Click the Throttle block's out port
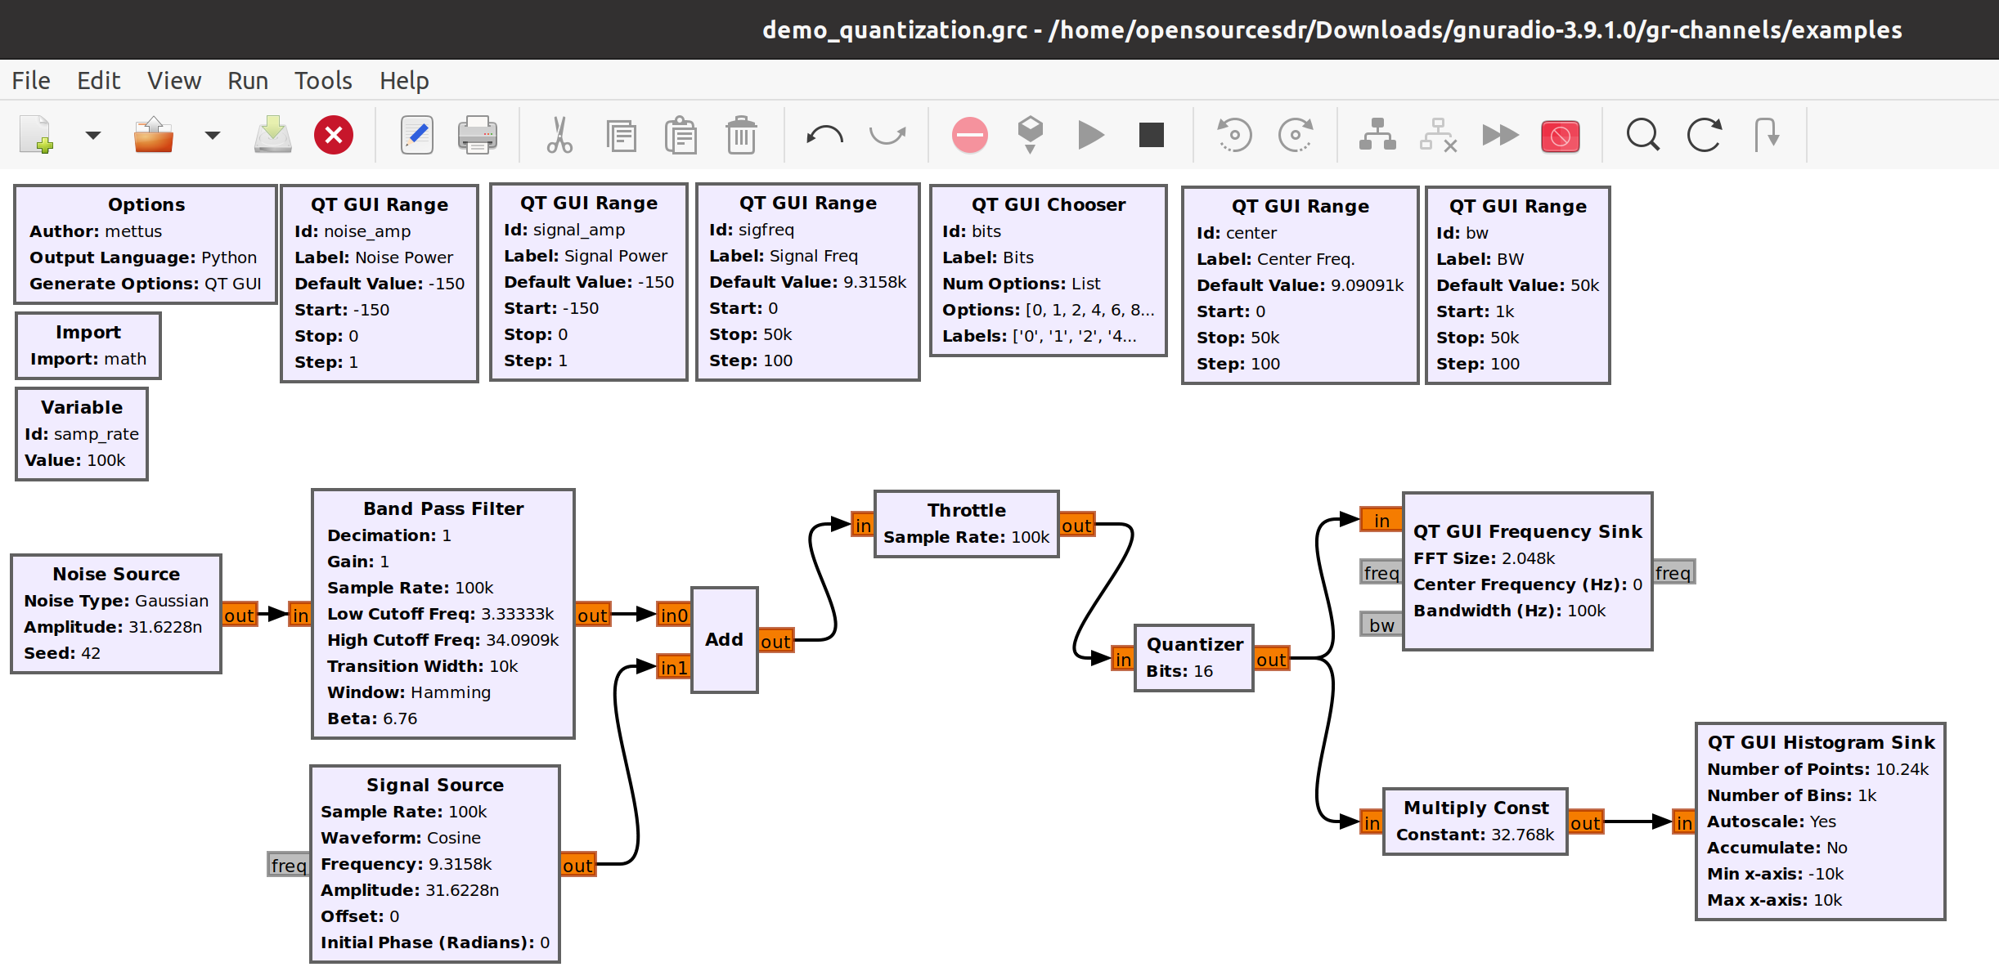This screenshot has height=976, width=1999. 1076,526
